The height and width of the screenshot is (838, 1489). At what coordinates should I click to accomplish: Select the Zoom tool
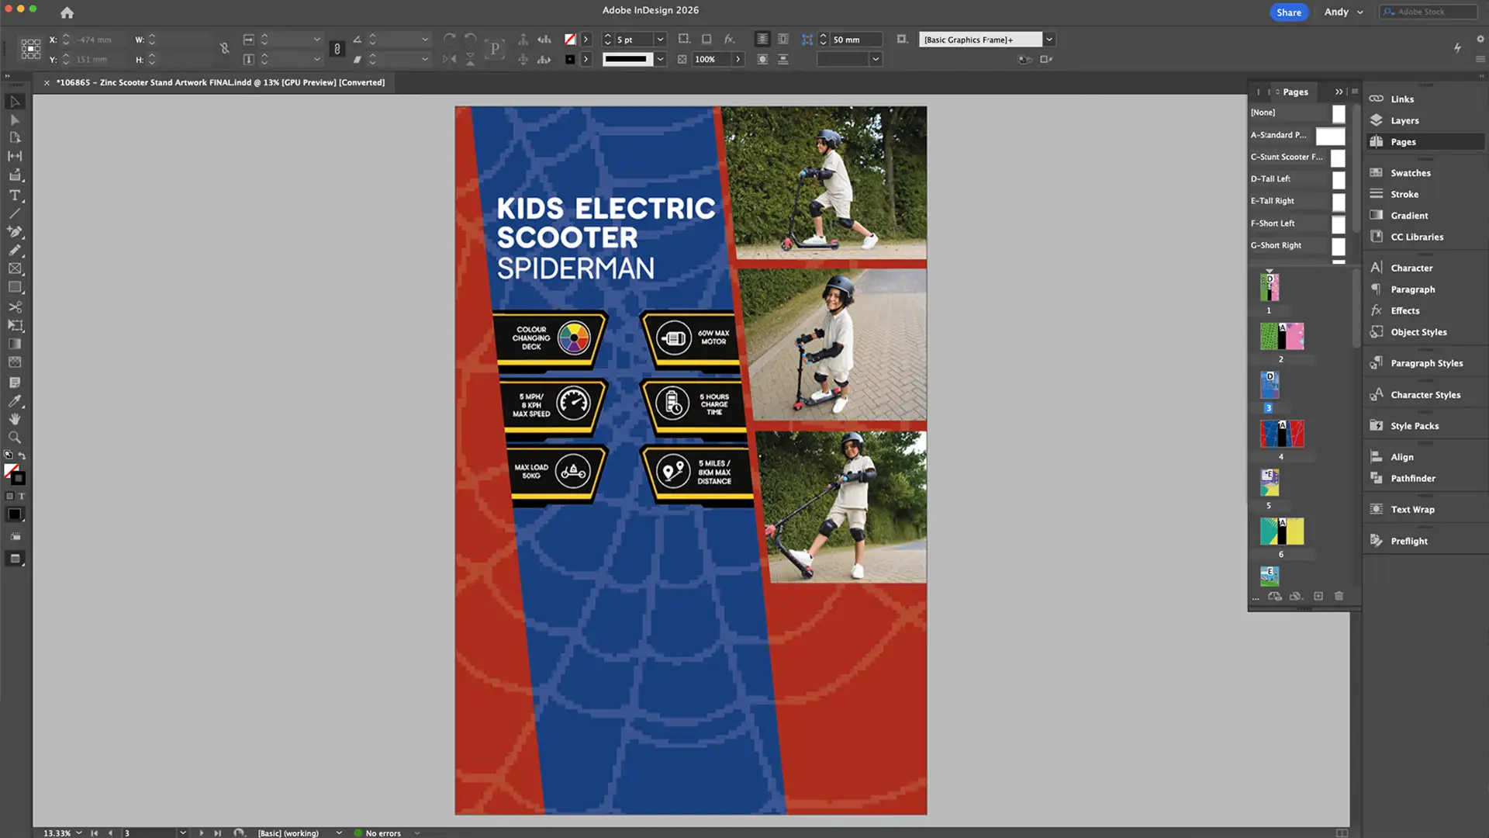[x=15, y=438]
